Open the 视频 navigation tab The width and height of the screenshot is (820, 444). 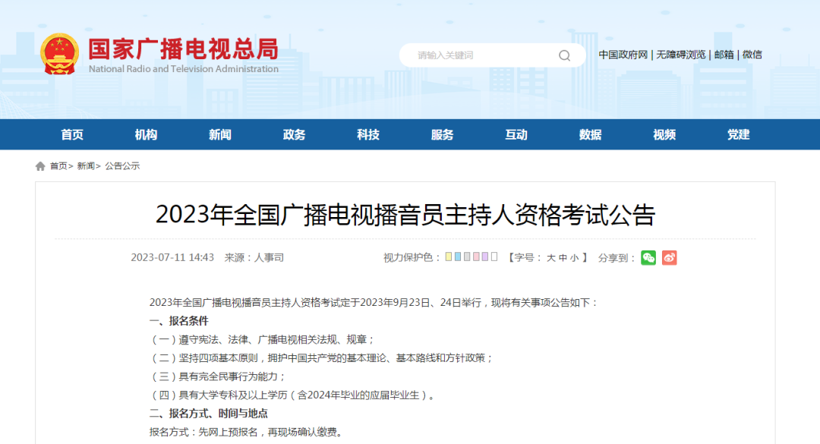pos(664,134)
